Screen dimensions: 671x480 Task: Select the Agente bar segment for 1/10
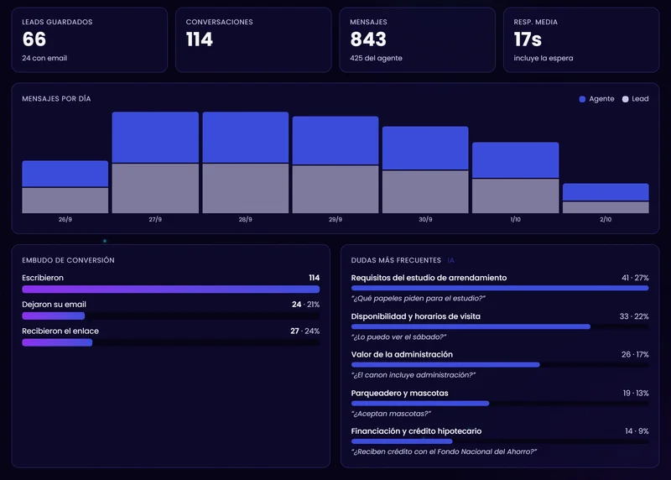point(515,159)
